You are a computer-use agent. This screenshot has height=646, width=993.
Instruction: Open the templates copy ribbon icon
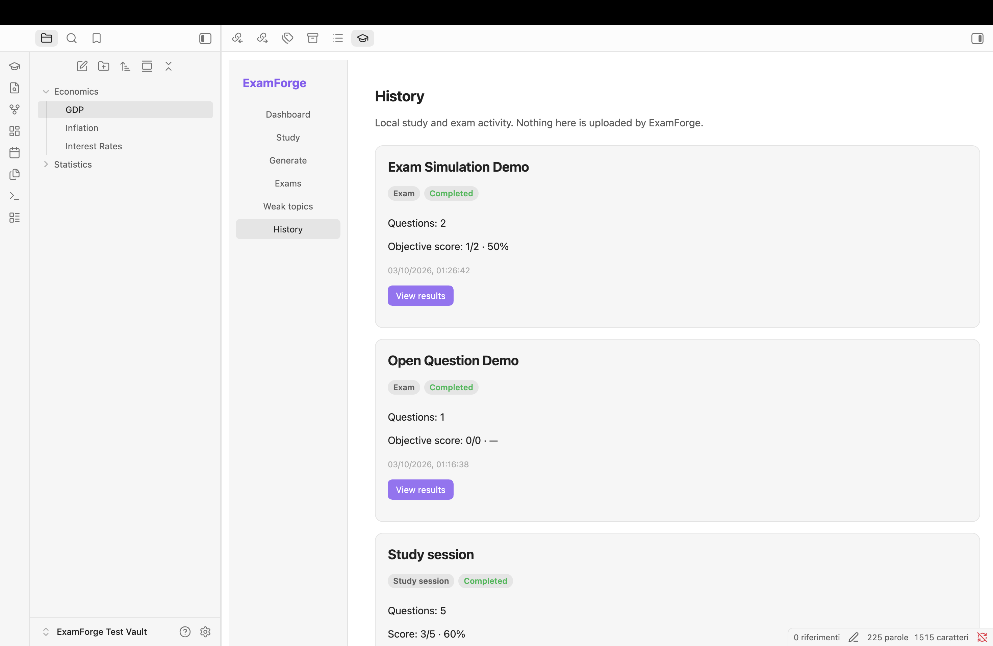[x=15, y=174]
